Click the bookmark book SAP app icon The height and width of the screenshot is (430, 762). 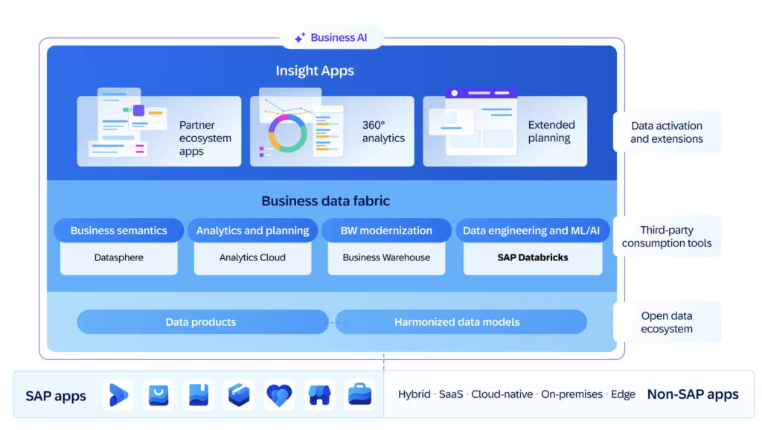tap(199, 395)
